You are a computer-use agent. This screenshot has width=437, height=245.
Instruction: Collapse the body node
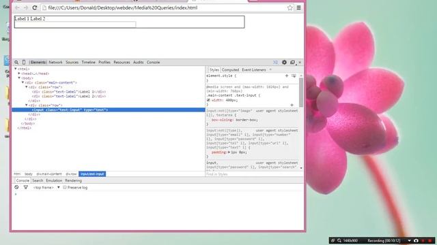pyautogui.click(x=19, y=78)
